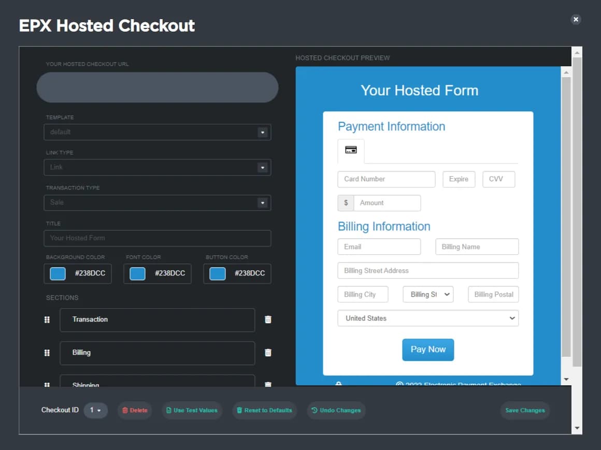Viewport: 601px width, 450px height.
Task: Grab the Transaction section drag handle
Action: pyautogui.click(x=47, y=320)
